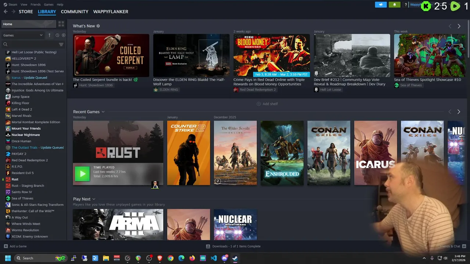Open What's New settings gear
The width and height of the screenshot is (470, 264).
(x=98, y=26)
